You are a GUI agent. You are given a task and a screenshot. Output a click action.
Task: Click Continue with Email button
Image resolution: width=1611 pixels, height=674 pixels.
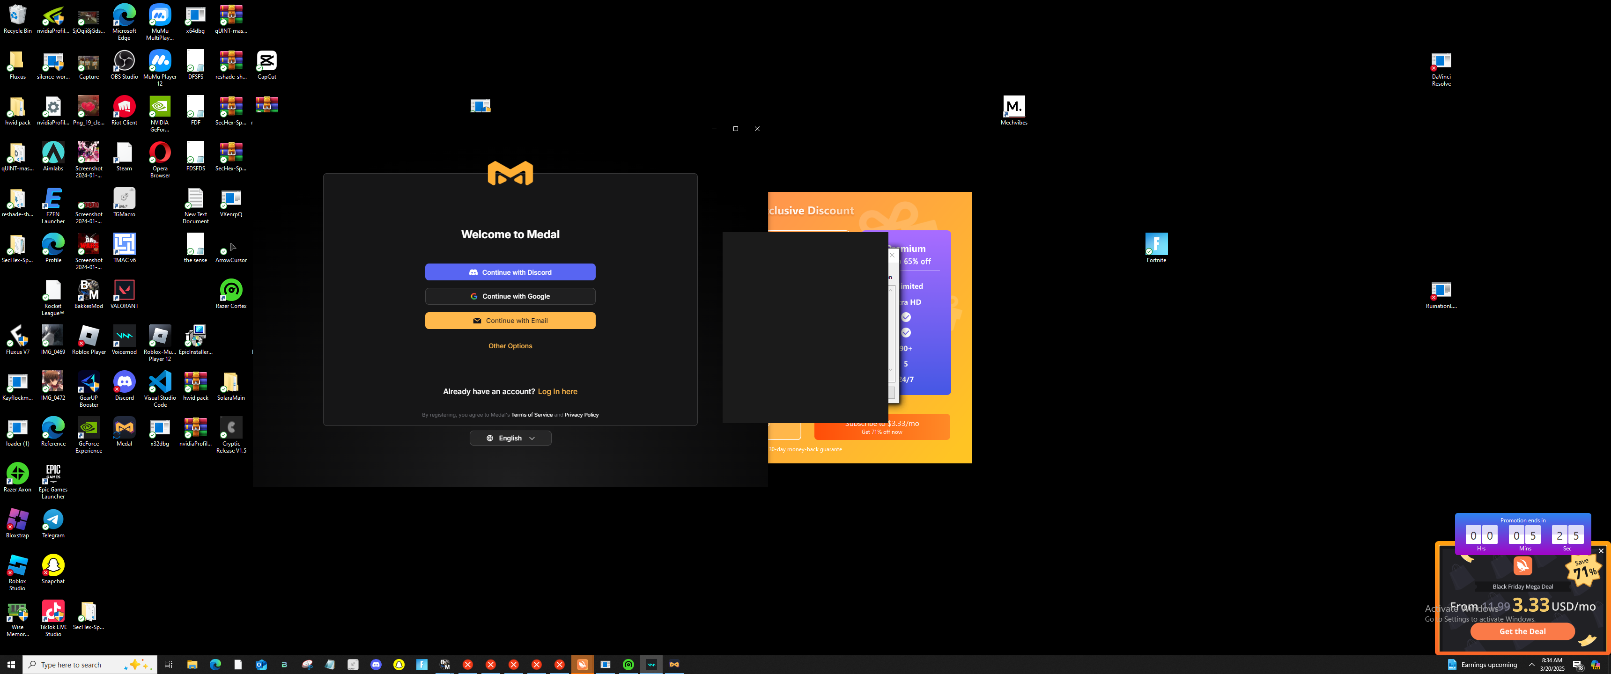(510, 321)
